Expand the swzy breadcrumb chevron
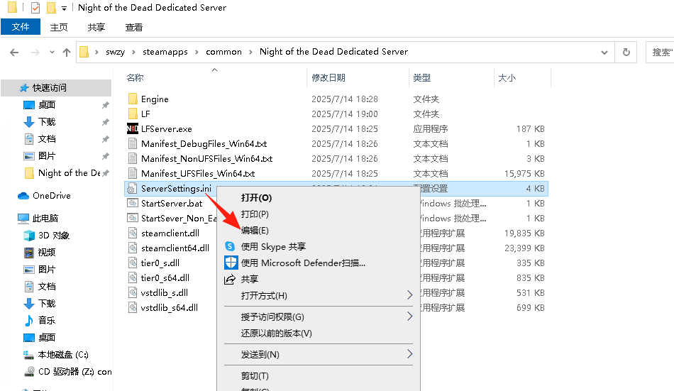This screenshot has height=391, width=674. click(133, 52)
